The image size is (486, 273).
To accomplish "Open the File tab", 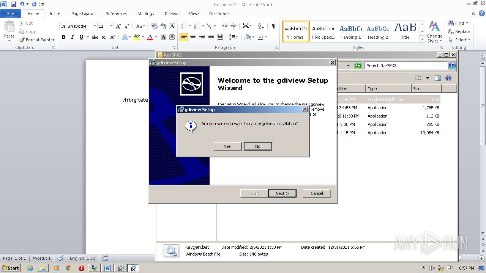I will tap(11, 14).
